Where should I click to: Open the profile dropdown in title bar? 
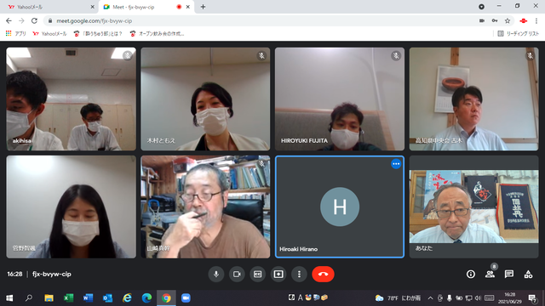point(481,7)
